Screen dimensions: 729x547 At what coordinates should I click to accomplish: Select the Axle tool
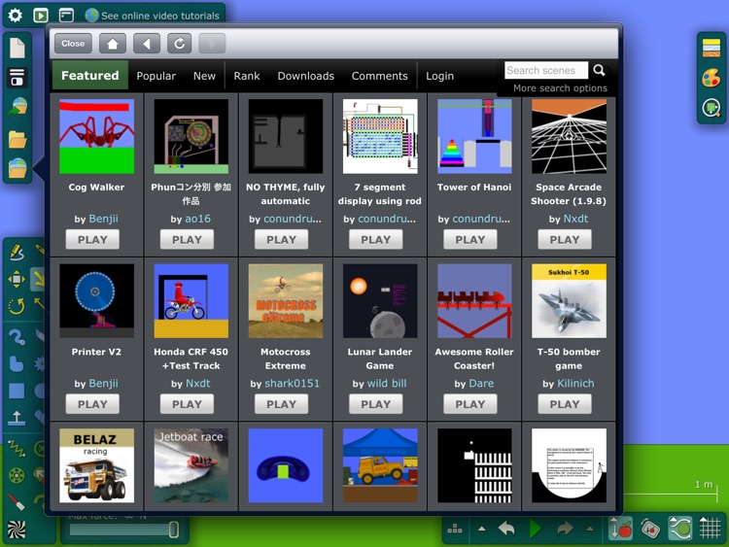point(17,475)
